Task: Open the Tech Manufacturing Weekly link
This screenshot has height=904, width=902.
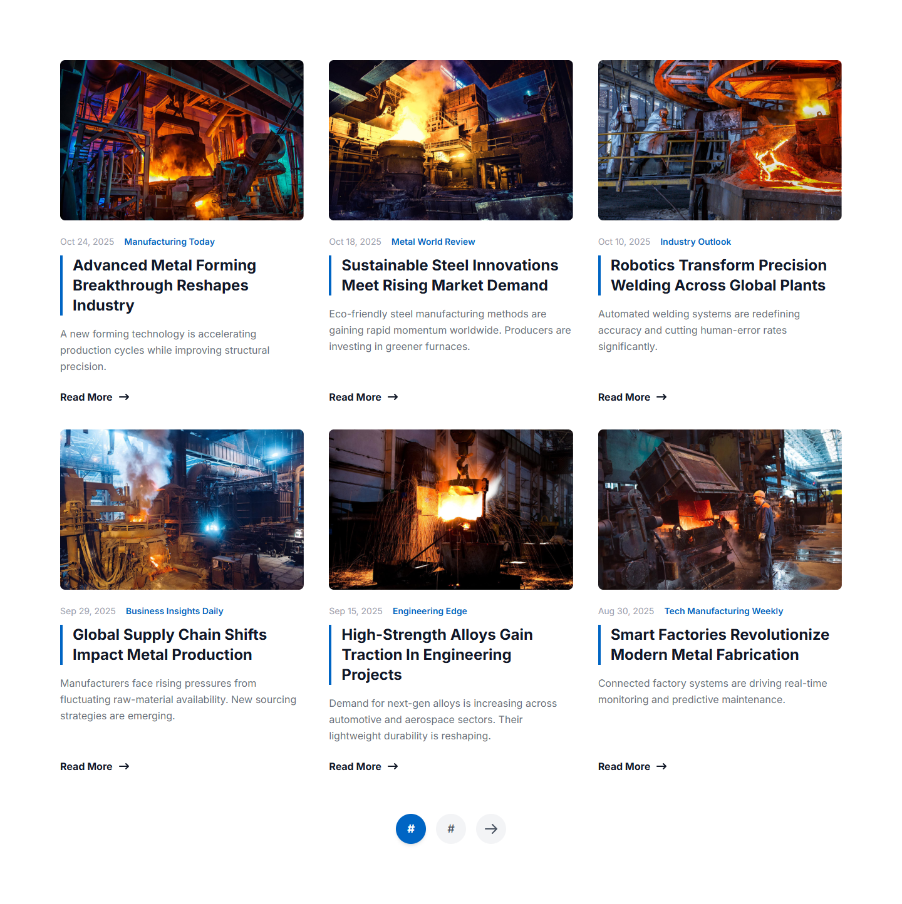Action: [x=723, y=611]
